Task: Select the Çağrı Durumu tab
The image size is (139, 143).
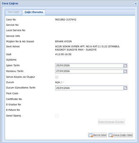Action: click(x=34, y=12)
